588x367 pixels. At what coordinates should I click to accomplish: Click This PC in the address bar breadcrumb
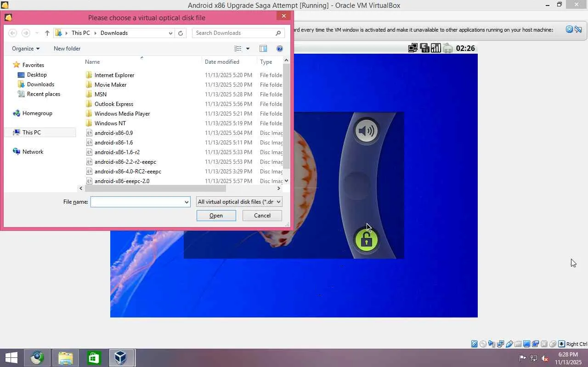[x=81, y=33]
